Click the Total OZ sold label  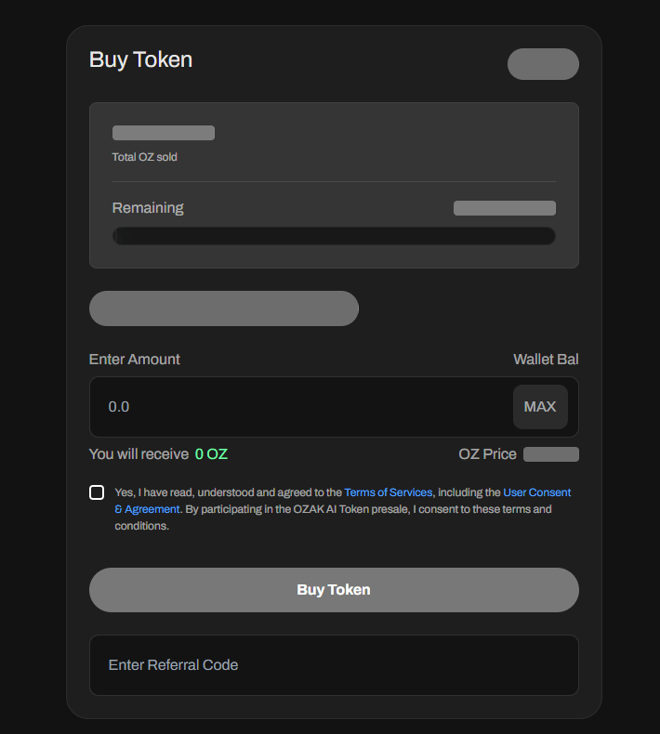tap(144, 157)
